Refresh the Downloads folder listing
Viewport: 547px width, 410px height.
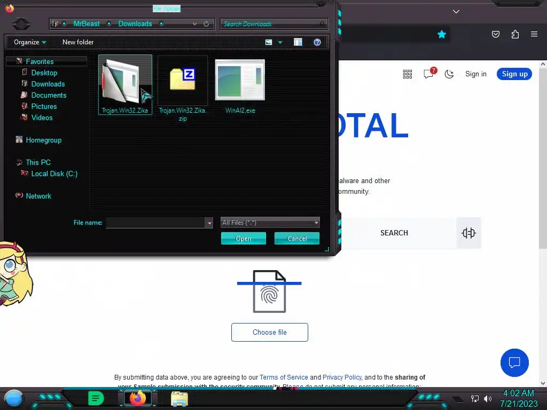tap(206, 24)
